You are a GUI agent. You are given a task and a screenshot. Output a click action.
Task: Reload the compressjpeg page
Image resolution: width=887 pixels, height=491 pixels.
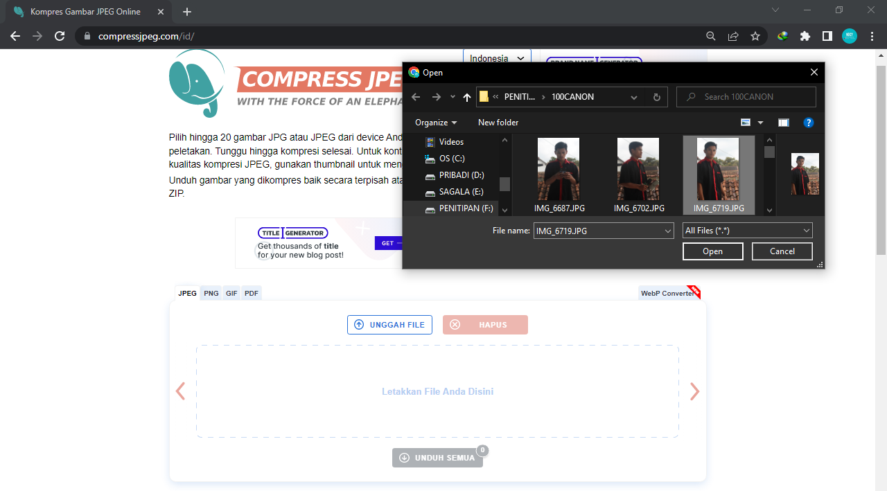point(60,36)
